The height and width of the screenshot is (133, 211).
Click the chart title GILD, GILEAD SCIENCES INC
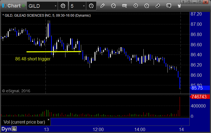pos(28,16)
